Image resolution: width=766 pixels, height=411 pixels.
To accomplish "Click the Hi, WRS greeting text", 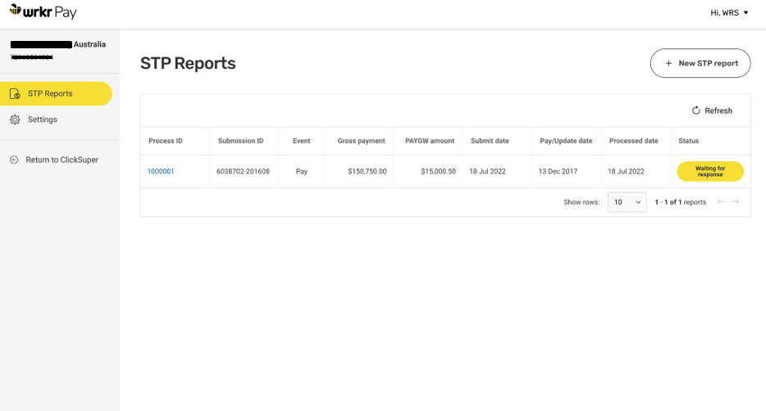I will click(x=724, y=12).
